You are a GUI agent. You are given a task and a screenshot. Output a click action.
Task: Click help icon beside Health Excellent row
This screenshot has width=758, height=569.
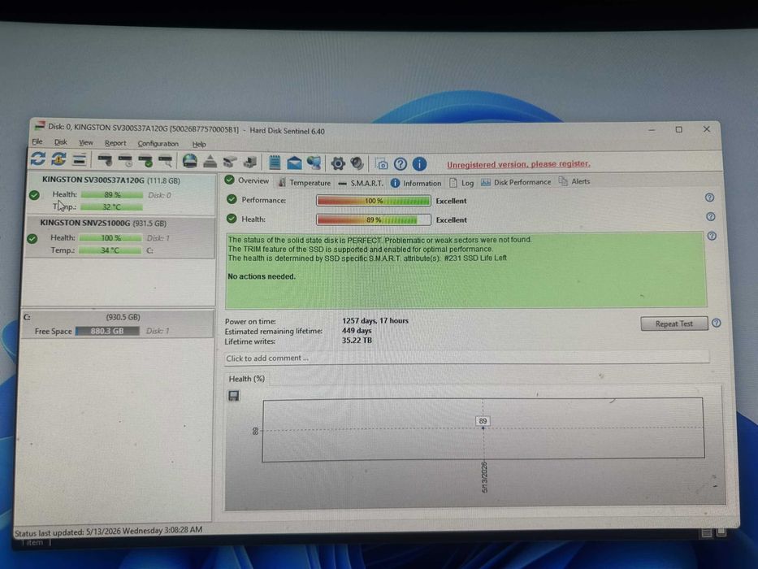[710, 217]
